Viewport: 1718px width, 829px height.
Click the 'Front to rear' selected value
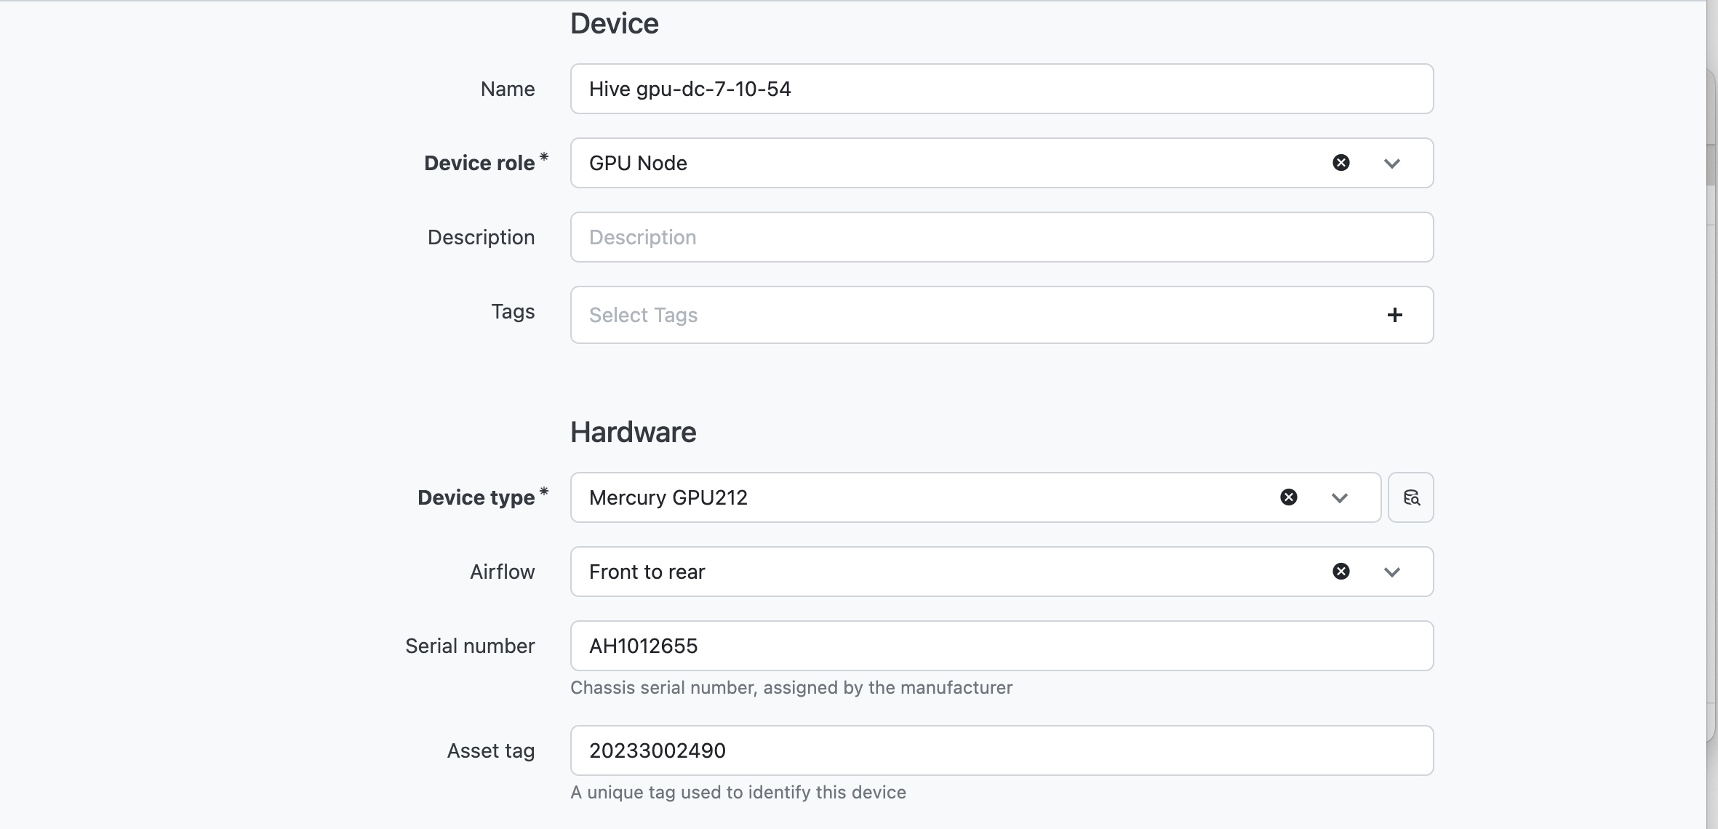647,572
